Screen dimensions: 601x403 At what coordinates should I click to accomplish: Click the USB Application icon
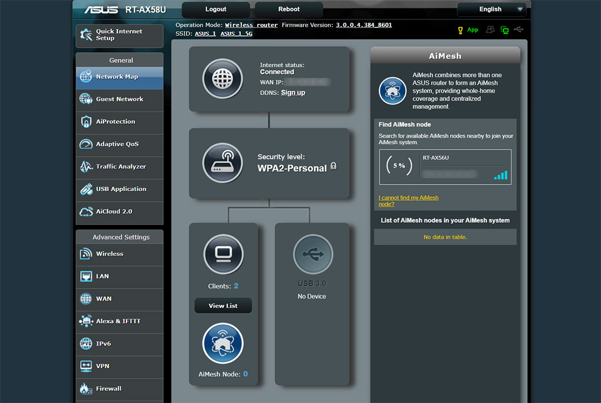pos(86,189)
